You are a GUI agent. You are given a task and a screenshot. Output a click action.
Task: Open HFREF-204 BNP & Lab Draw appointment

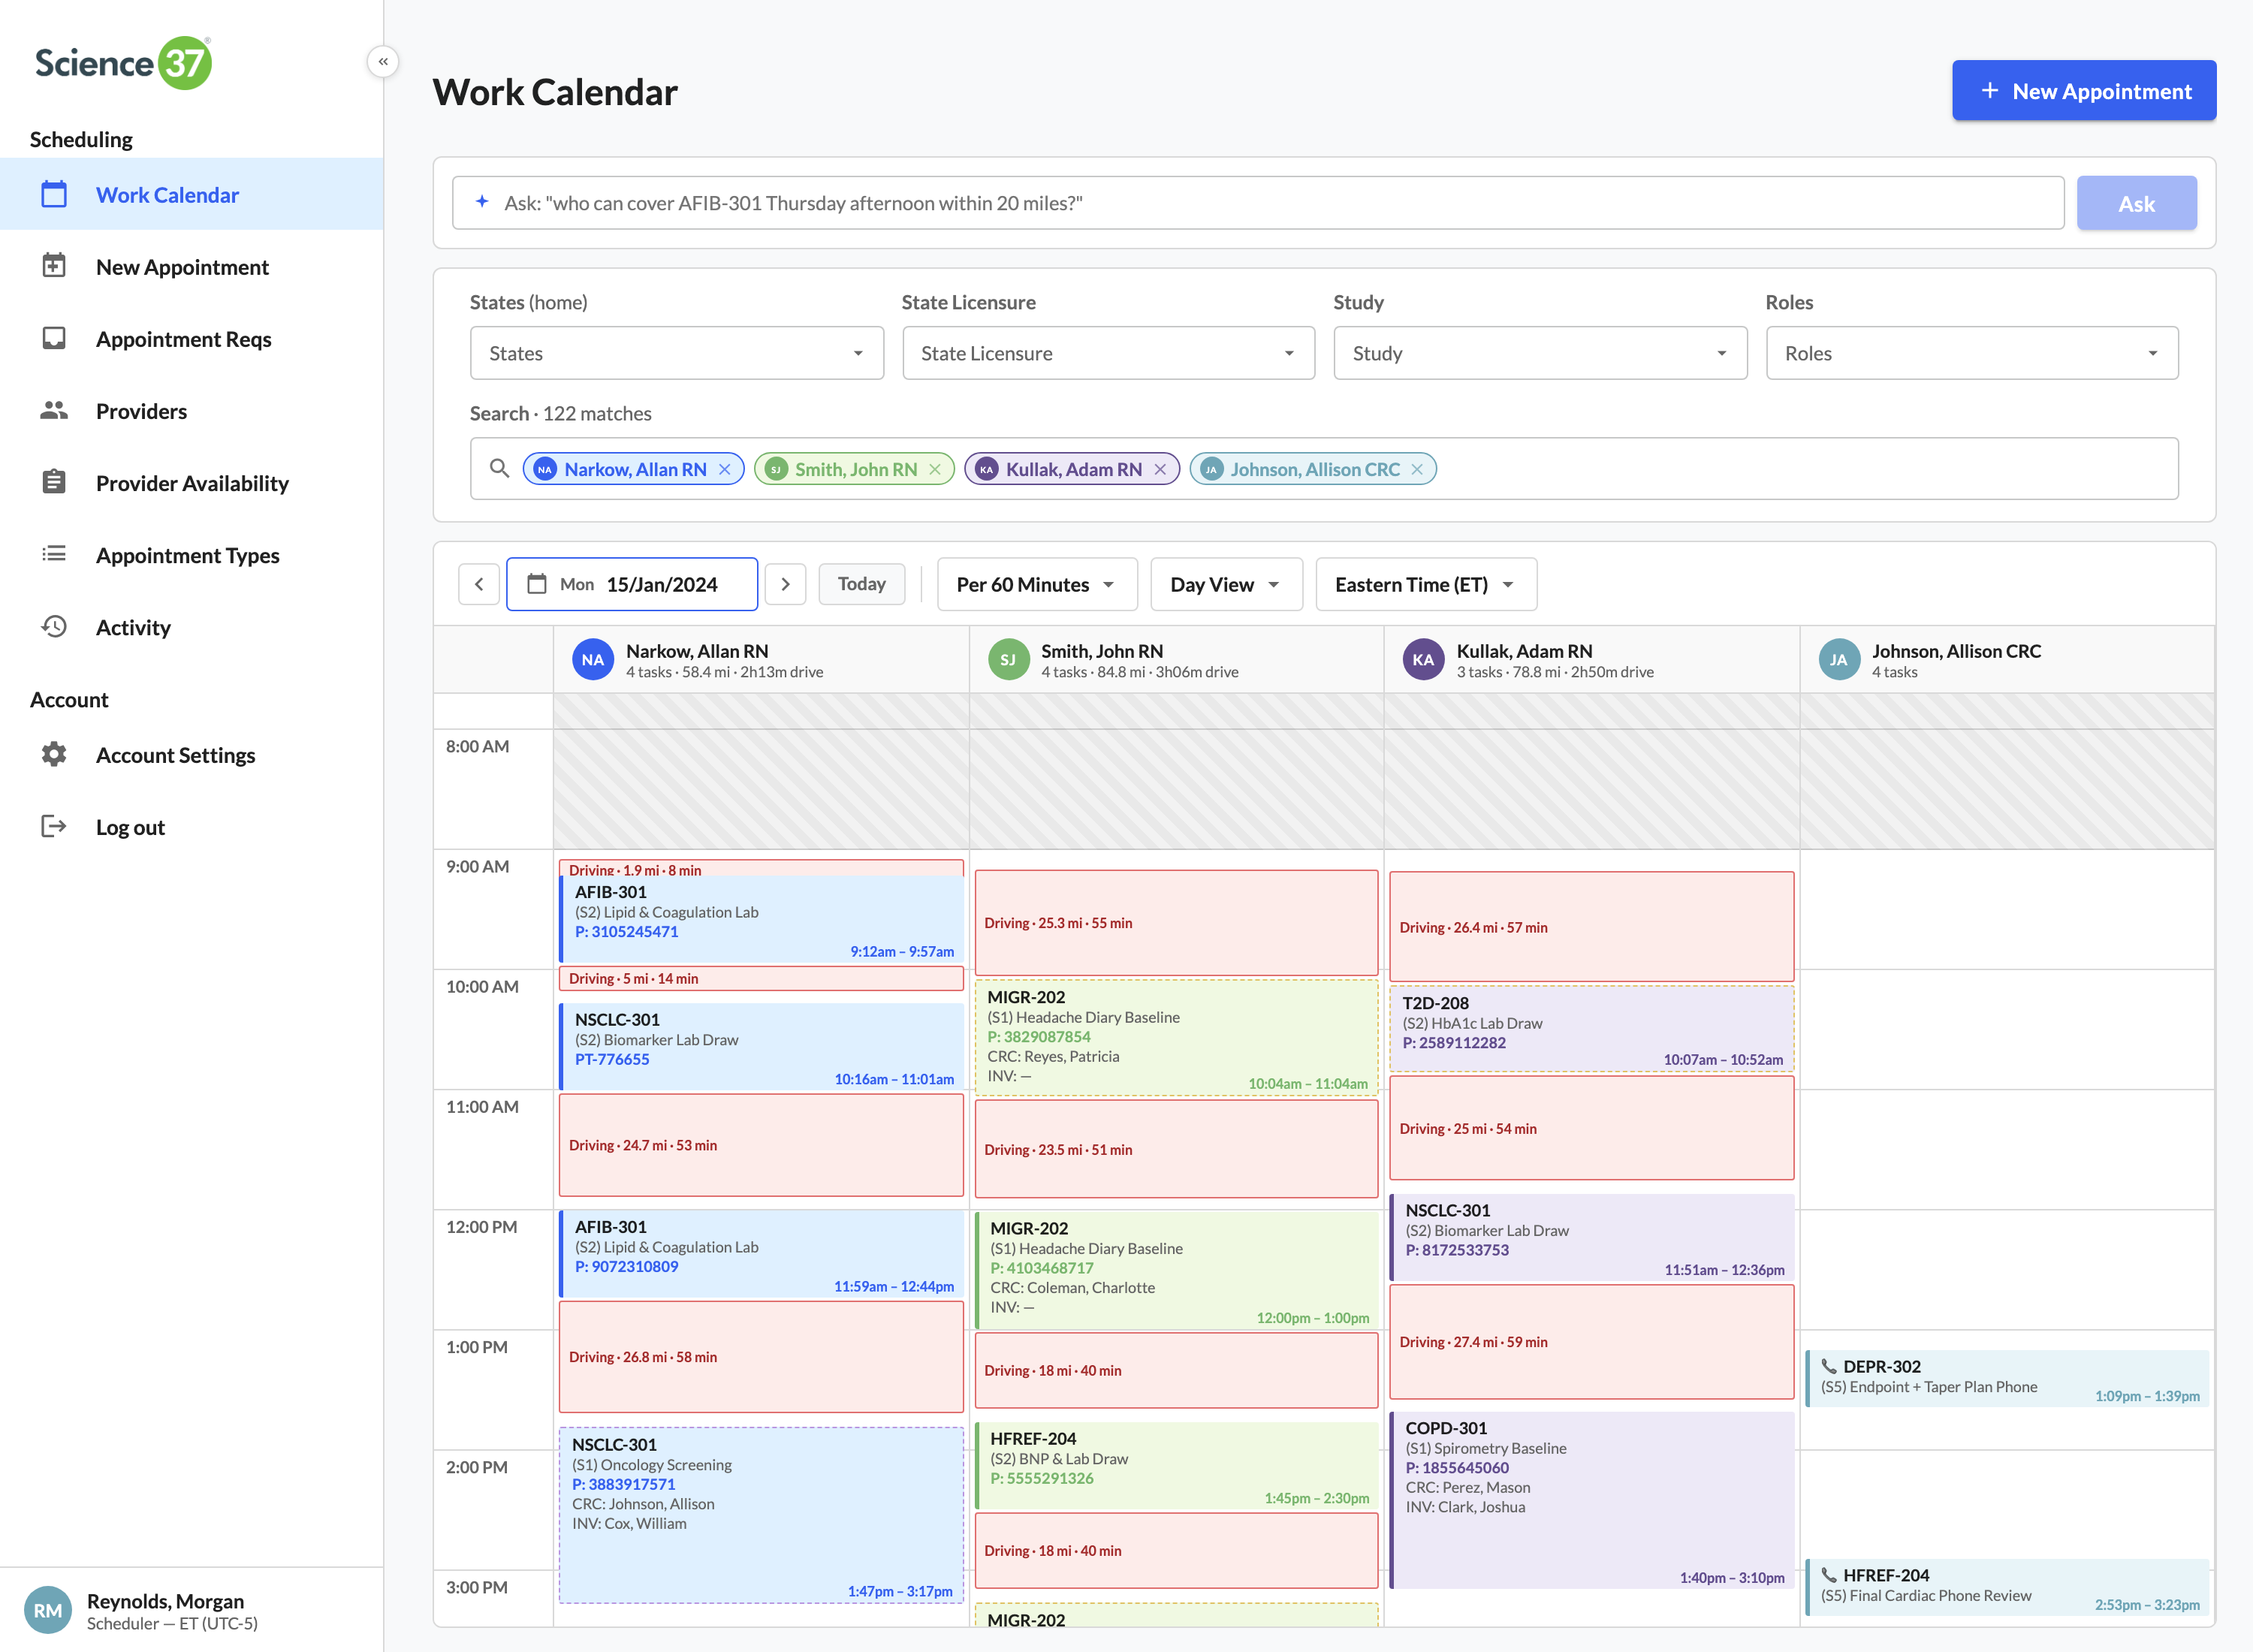(x=1176, y=1466)
